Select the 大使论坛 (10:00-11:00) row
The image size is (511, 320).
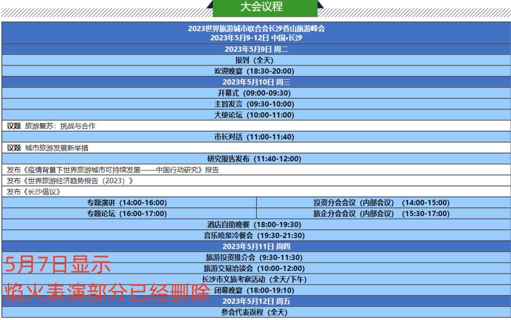coord(254,115)
